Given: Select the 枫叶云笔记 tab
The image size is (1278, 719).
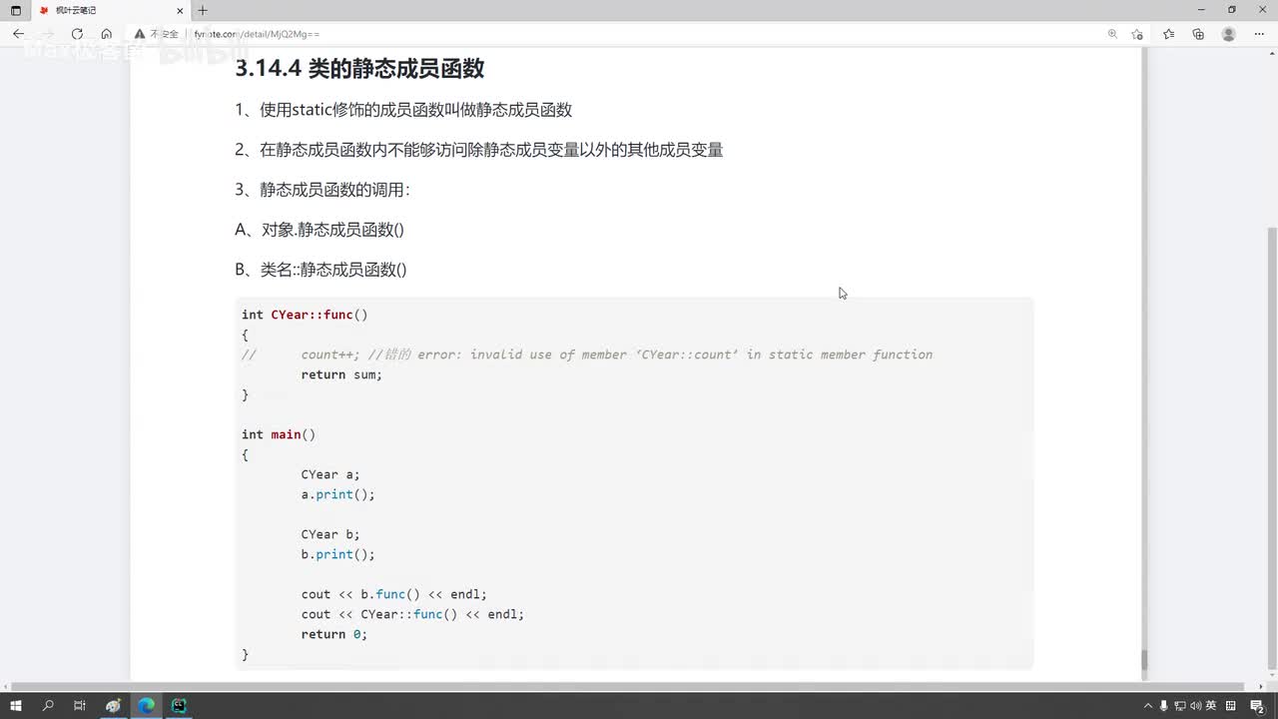Looking at the screenshot, I should [x=110, y=10].
